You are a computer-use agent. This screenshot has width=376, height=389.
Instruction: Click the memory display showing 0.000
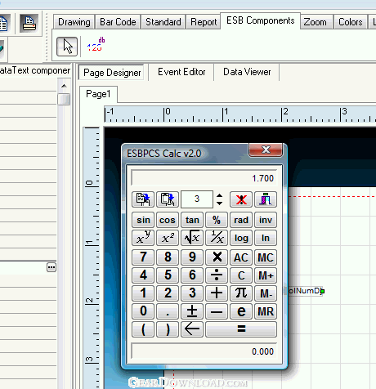[x=204, y=351]
